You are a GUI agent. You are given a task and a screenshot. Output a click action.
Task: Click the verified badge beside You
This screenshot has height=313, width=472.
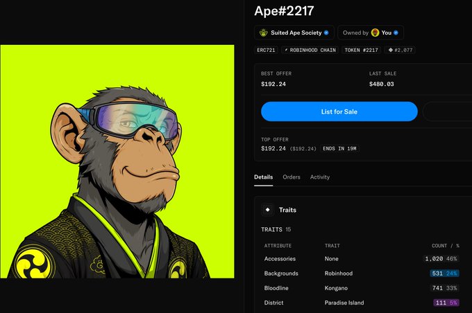396,33
